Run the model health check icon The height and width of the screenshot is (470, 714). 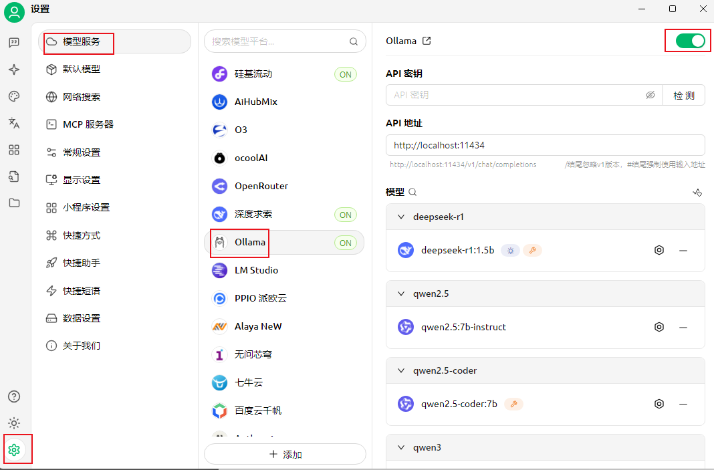[x=697, y=192]
